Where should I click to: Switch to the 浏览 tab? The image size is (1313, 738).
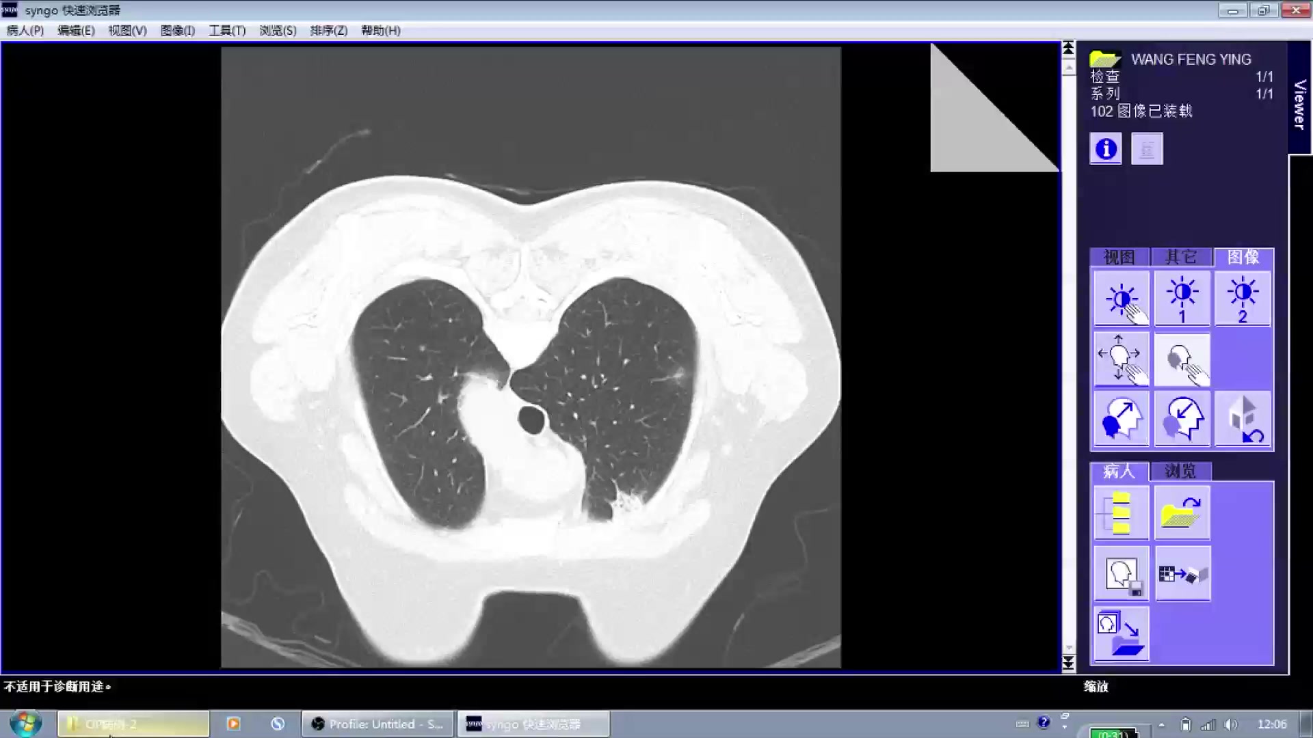pyautogui.click(x=1181, y=471)
